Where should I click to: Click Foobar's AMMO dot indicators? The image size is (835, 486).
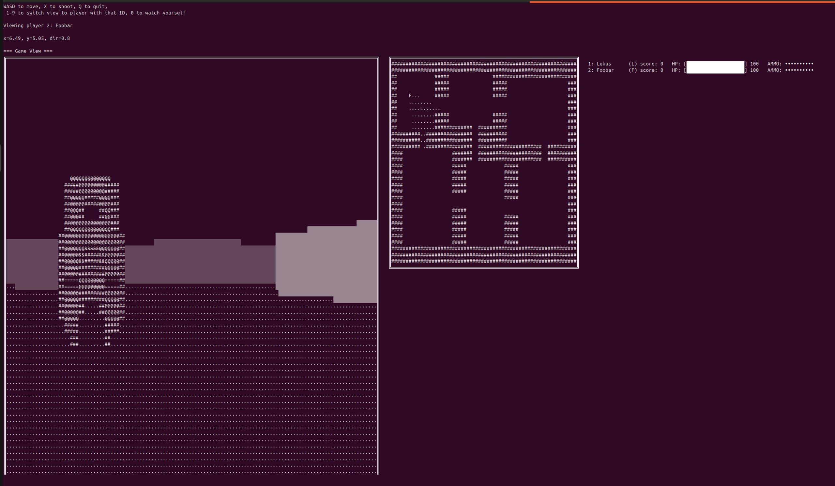pos(800,70)
